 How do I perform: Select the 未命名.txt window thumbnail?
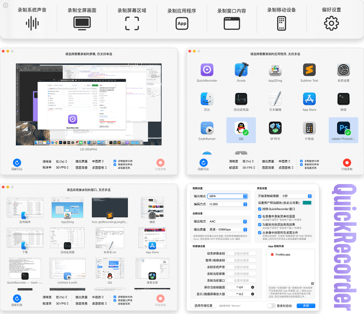point(110,239)
